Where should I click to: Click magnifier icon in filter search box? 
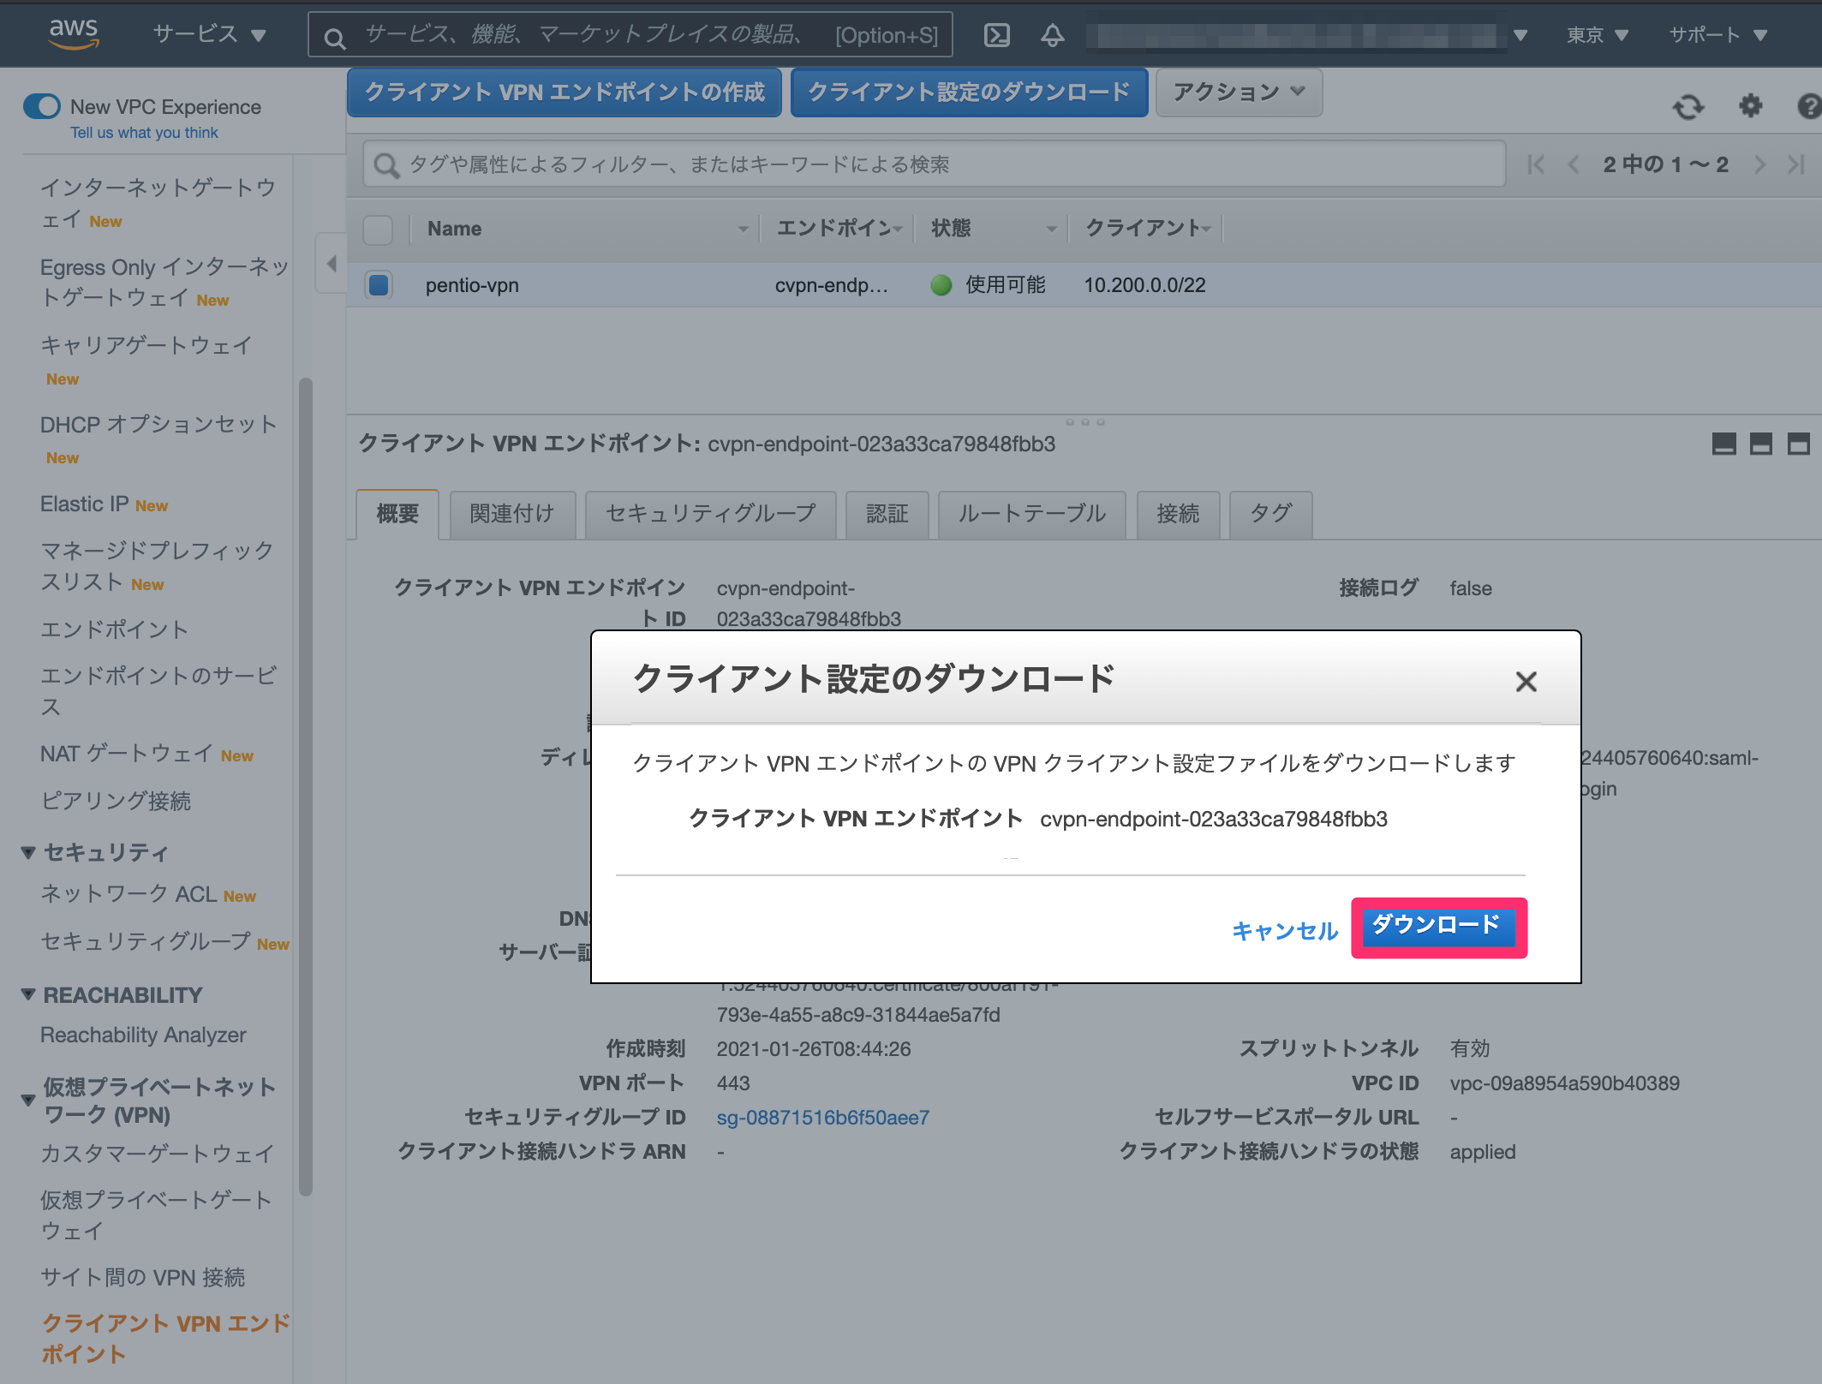coord(387,165)
